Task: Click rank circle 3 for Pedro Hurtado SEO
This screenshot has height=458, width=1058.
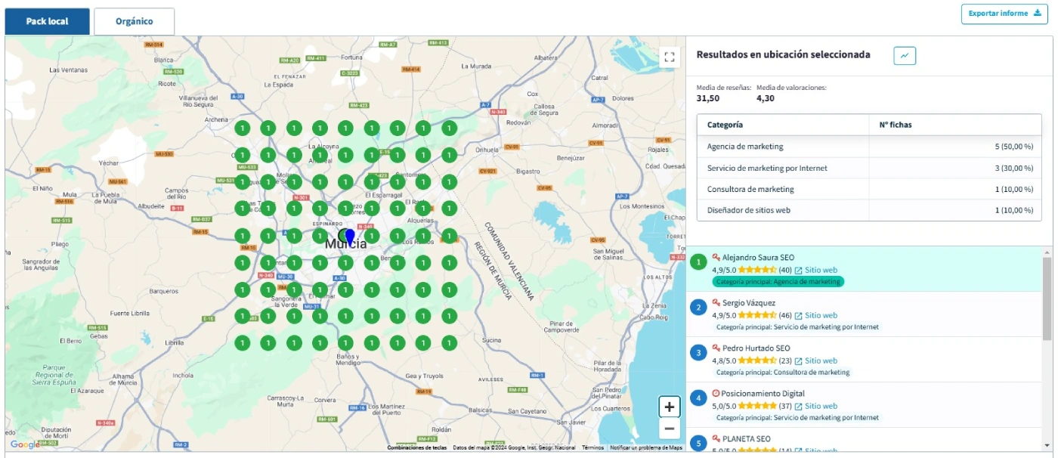Action: tap(699, 353)
